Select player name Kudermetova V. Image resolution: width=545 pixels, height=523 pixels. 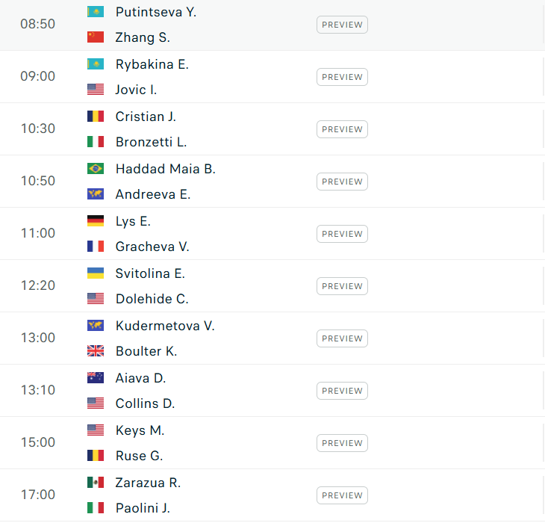click(165, 326)
